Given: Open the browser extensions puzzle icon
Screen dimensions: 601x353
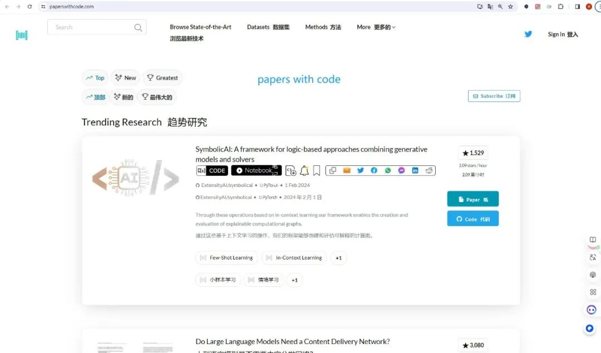Looking at the screenshot, I should point(561,7).
